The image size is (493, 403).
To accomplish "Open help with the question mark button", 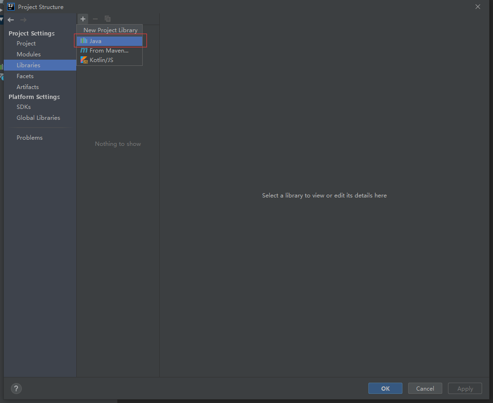I will (x=16, y=388).
